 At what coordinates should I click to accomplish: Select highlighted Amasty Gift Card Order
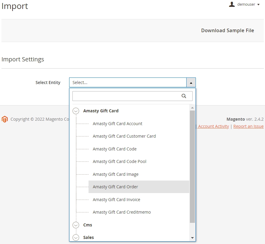pos(139,187)
